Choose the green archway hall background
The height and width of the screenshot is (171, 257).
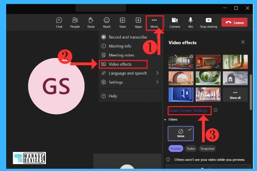pos(235,62)
